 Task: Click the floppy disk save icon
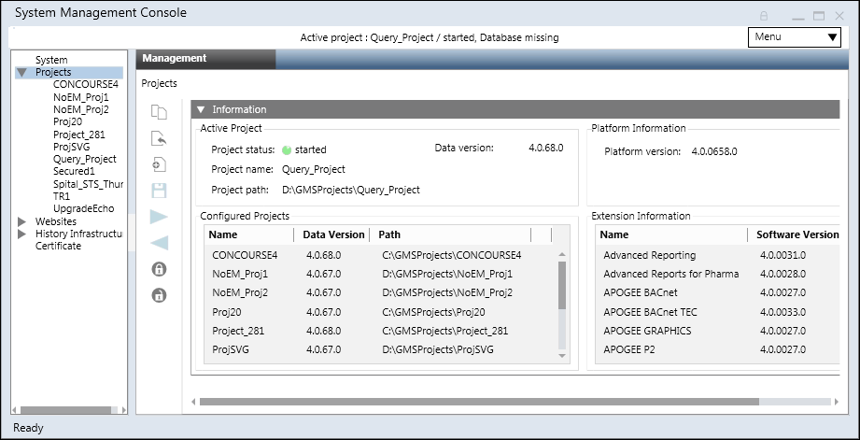(159, 191)
